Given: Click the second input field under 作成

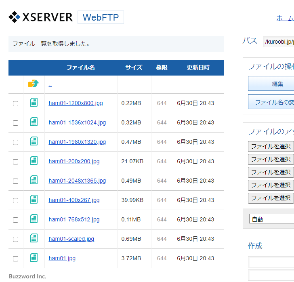Looking at the screenshot, I should point(271,275).
